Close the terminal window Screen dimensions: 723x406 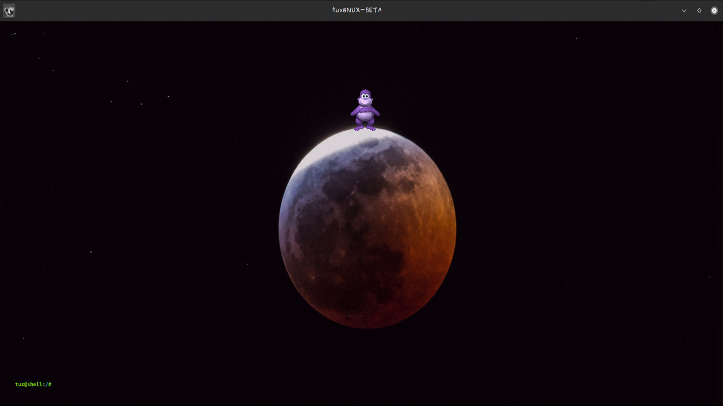click(x=714, y=10)
